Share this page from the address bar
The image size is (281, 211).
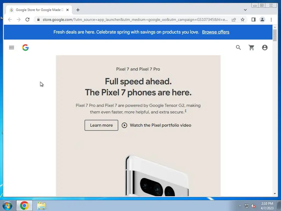pyautogui.click(x=234, y=20)
